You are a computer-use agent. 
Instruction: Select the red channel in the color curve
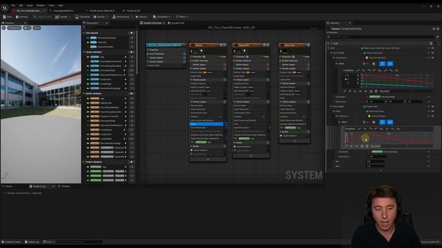pyautogui.click(x=347, y=76)
